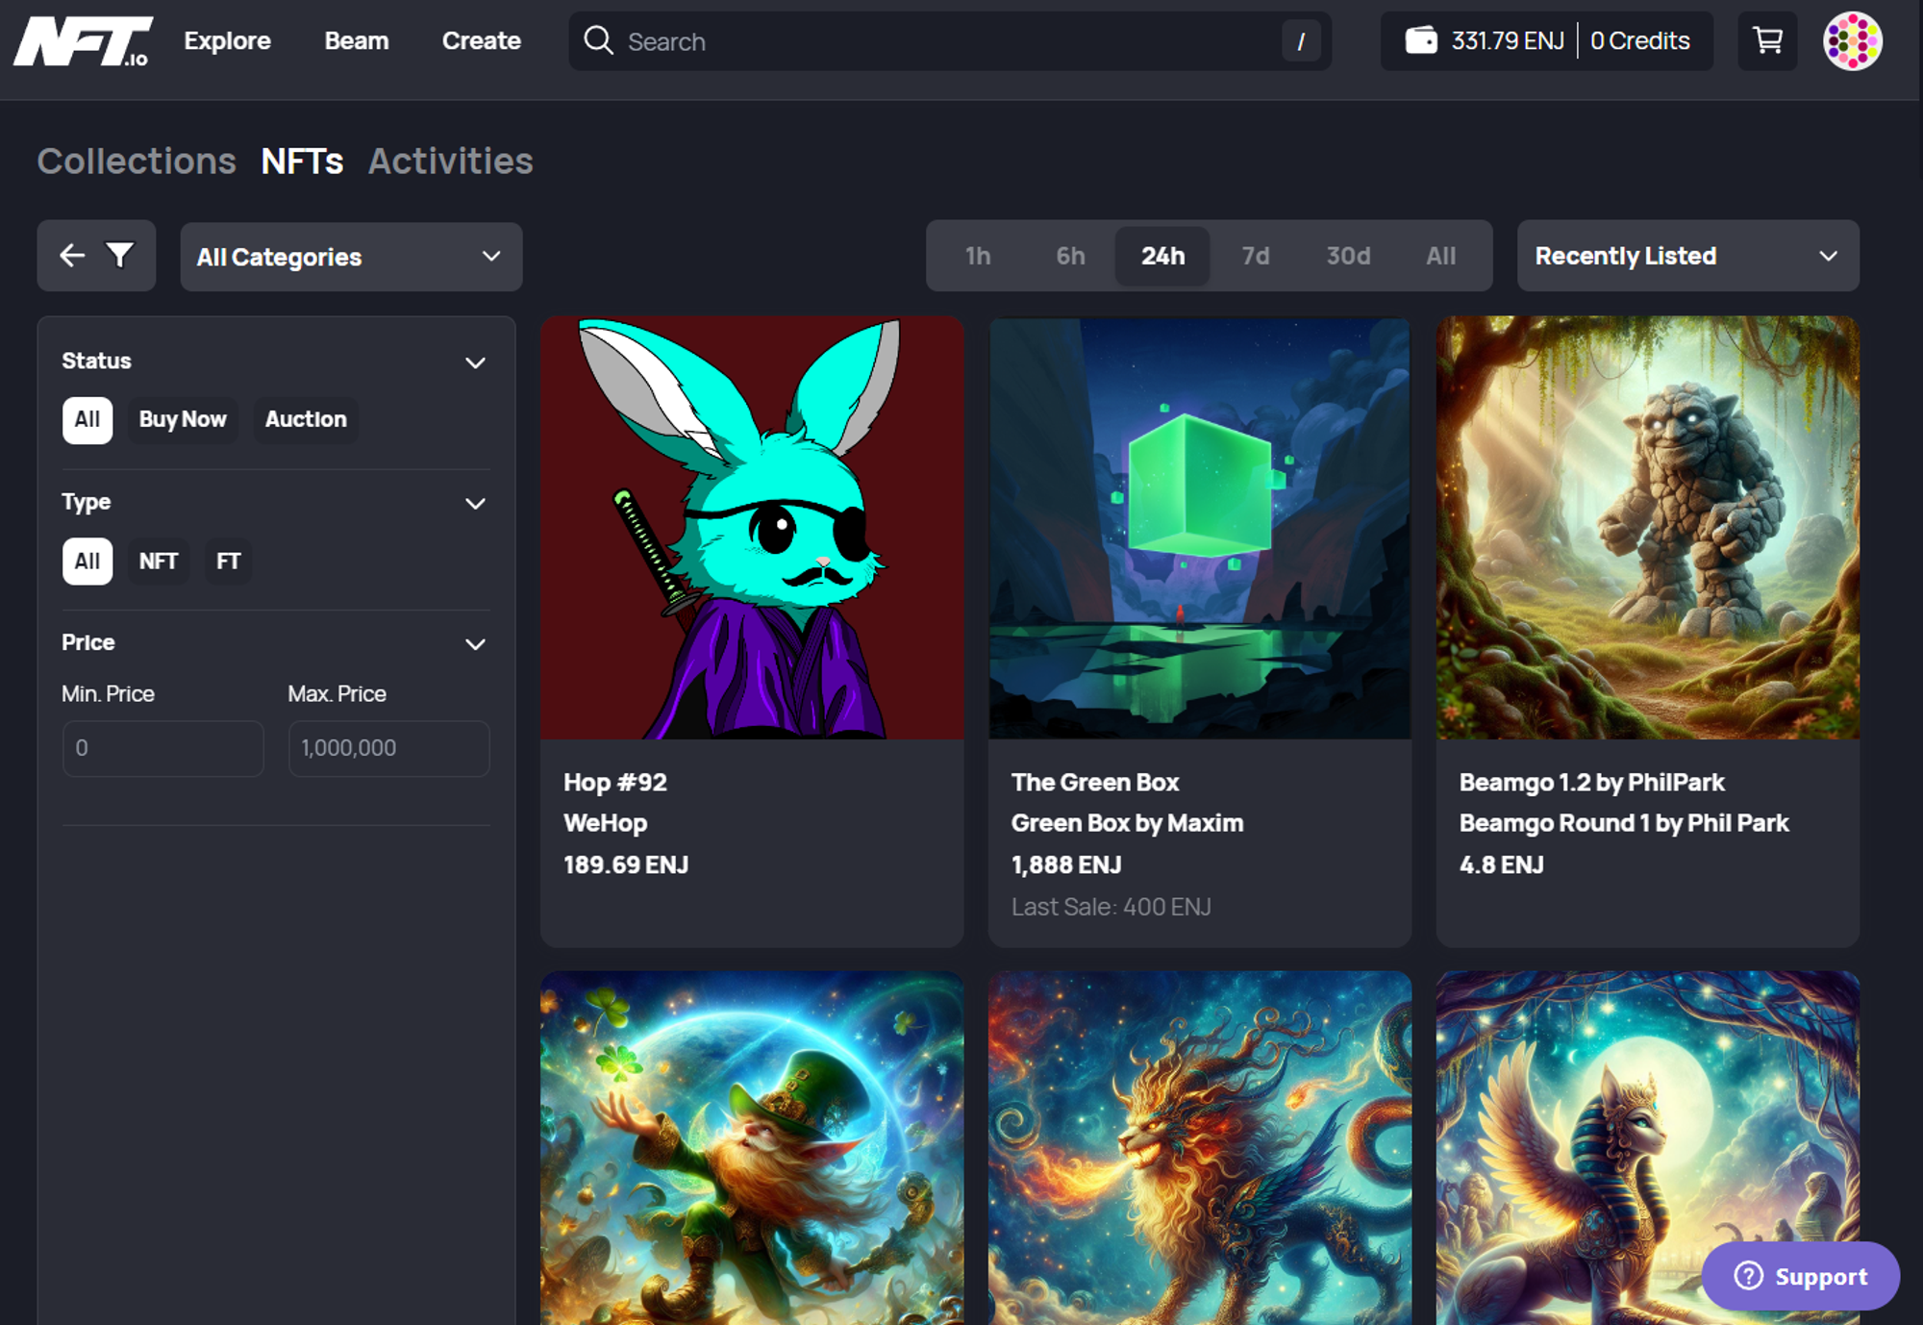Image resolution: width=1923 pixels, height=1325 pixels.
Task: Open the wallet icon showing 331.79 ENJ
Action: click(x=1421, y=40)
